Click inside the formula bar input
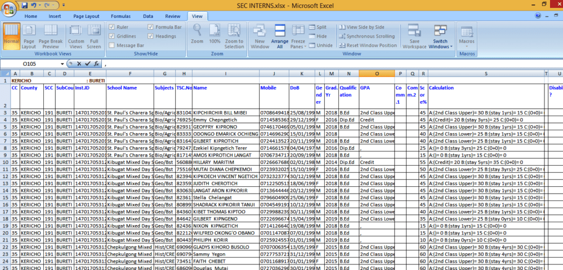Image resolution: width=563 pixels, height=270 pixels. (x=332, y=64)
